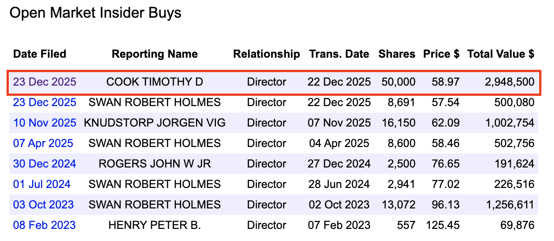This screenshot has height=241, width=554.
Task: Open the 23 Dec 2025 filing for Cook Timothy D
Action: coord(45,82)
